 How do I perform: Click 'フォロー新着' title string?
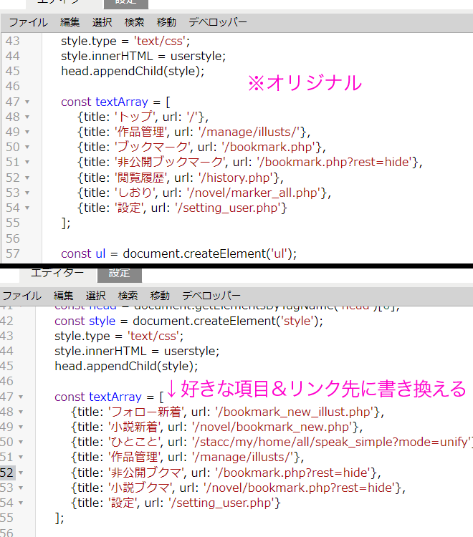(x=146, y=412)
